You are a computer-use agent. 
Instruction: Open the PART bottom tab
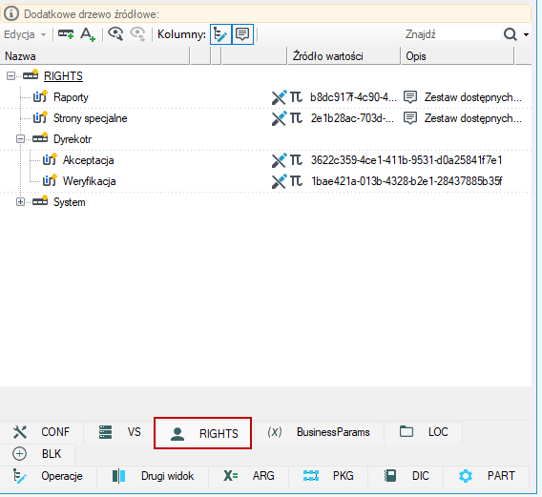[x=487, y=476]
